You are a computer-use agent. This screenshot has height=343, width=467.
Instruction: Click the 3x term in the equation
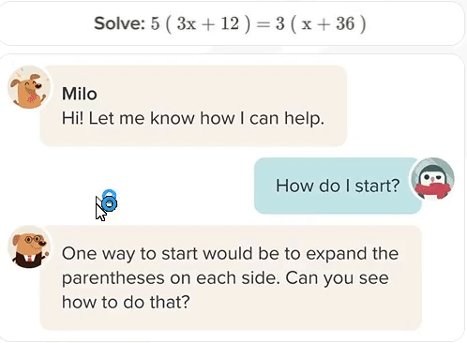pos(187,23)
